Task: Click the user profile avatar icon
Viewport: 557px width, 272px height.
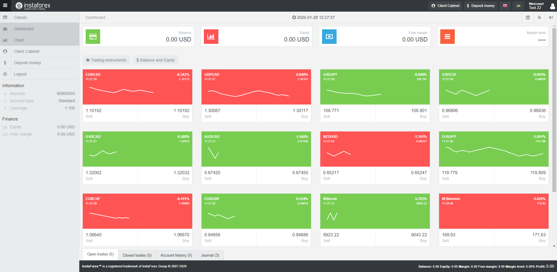Action: 552,6
